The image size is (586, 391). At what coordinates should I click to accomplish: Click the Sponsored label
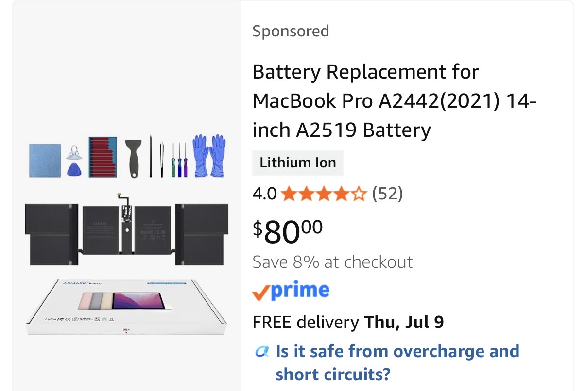[x=291, y=31]
